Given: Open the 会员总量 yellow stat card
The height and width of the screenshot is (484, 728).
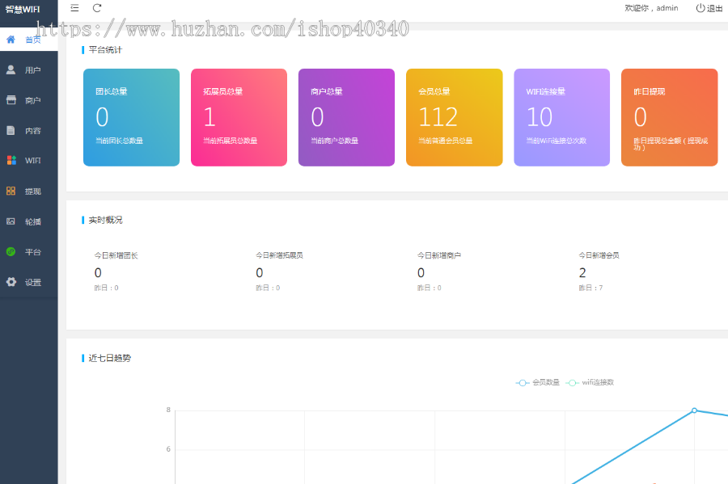Looking at the screenshot, I should [454, 117].
